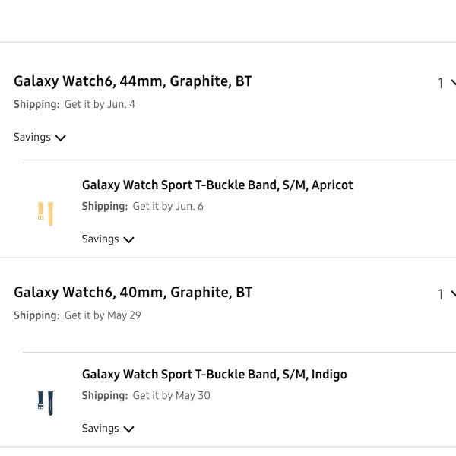This screenshot has width=456, height=456.
Task: Select the Sport T-Buckle Band Indigo title
Action: [214, 374]
